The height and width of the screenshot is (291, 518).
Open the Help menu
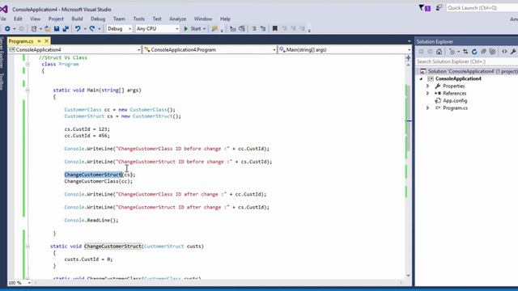(225, 19)
